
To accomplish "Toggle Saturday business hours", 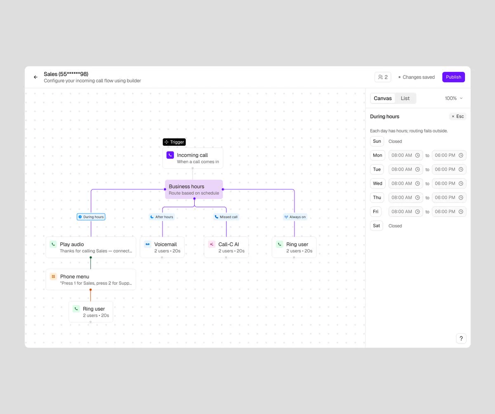I will coord(377,226).
